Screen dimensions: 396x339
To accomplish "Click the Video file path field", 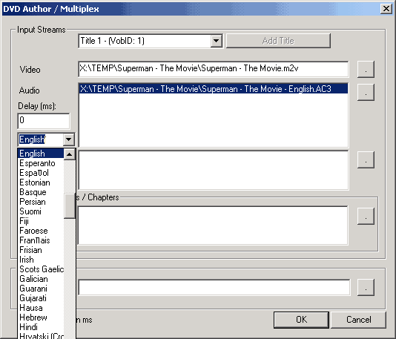I will 214,69.
